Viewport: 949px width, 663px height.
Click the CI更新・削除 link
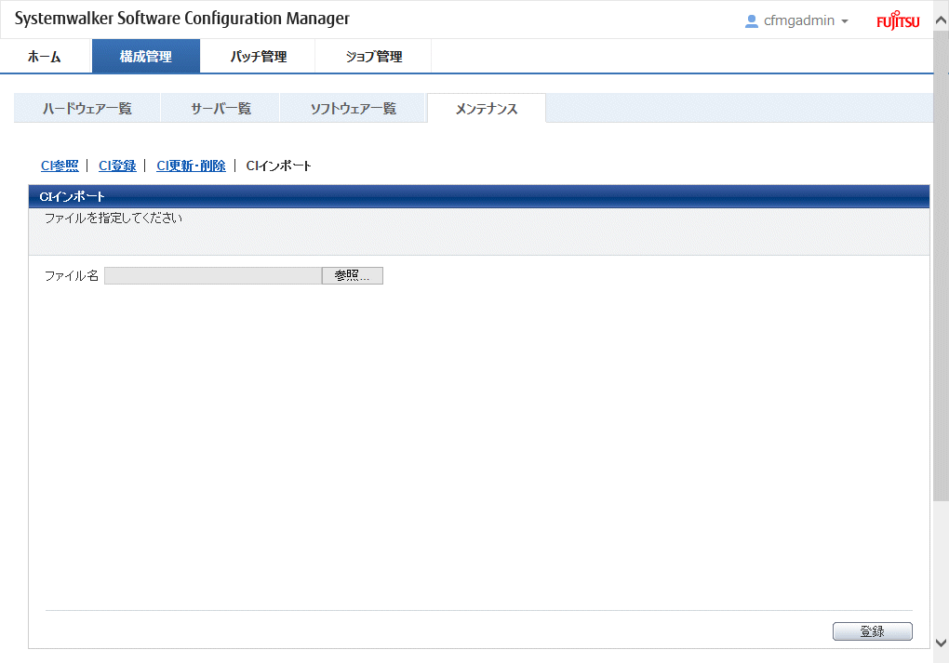pos(192,166)
